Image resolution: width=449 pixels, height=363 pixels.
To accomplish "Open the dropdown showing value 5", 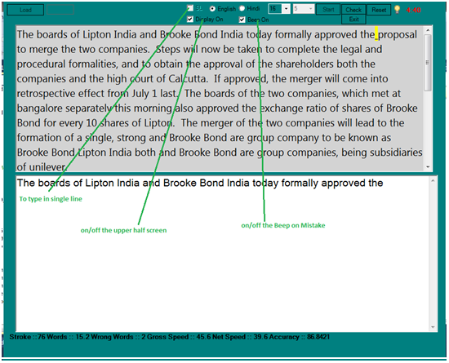I will (x=304, y=9).
